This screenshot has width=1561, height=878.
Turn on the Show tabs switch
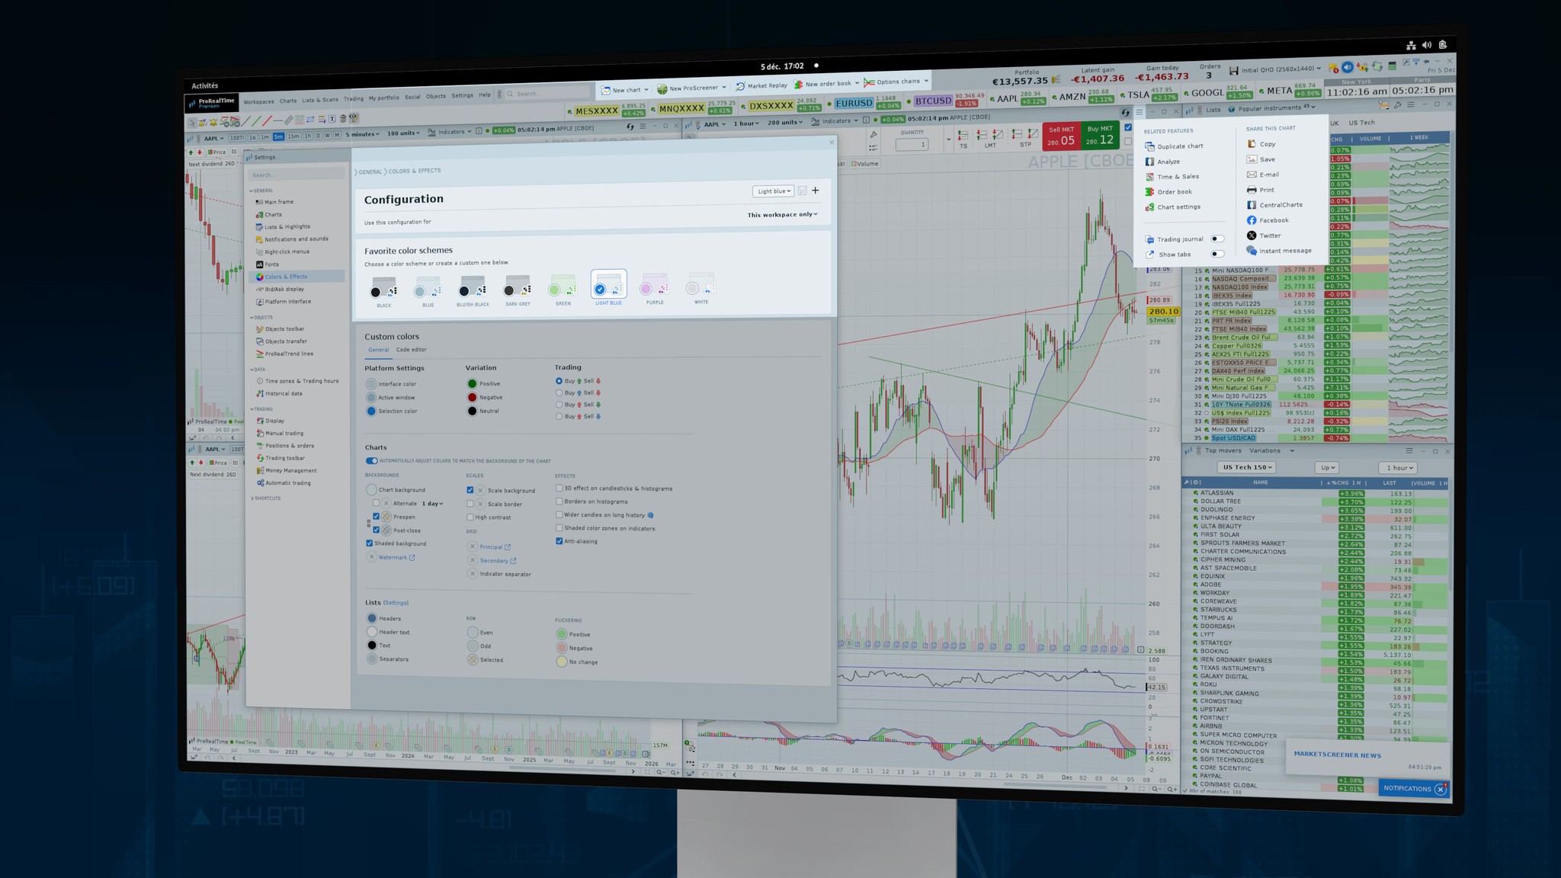tap(1217, 255)
